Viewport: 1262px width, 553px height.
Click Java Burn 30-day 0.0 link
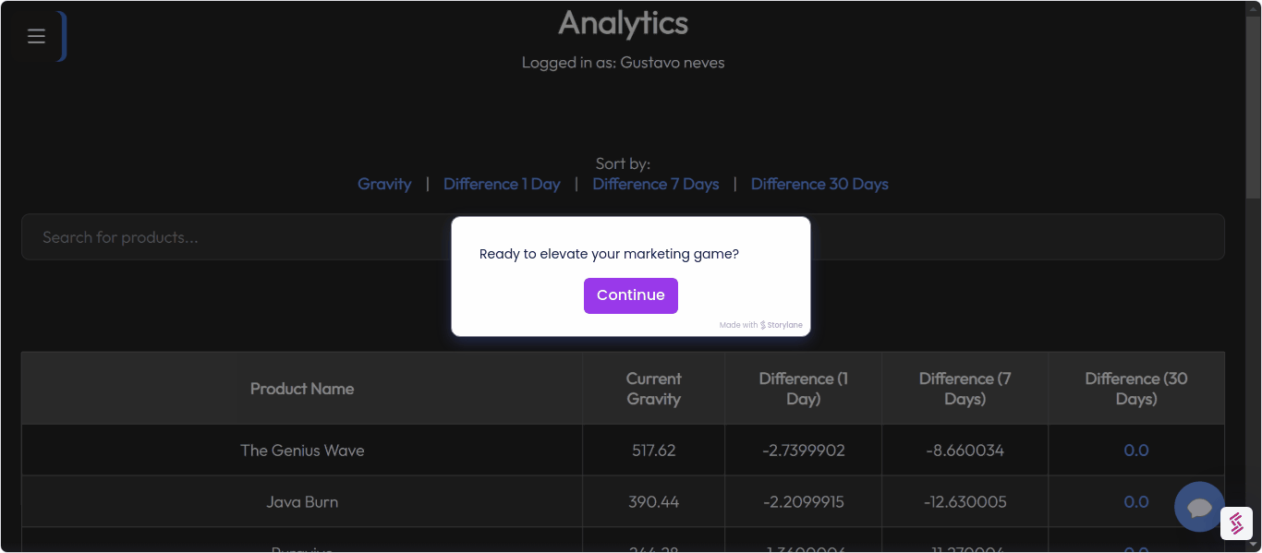pyautogui.click(x=1136, y=502)
